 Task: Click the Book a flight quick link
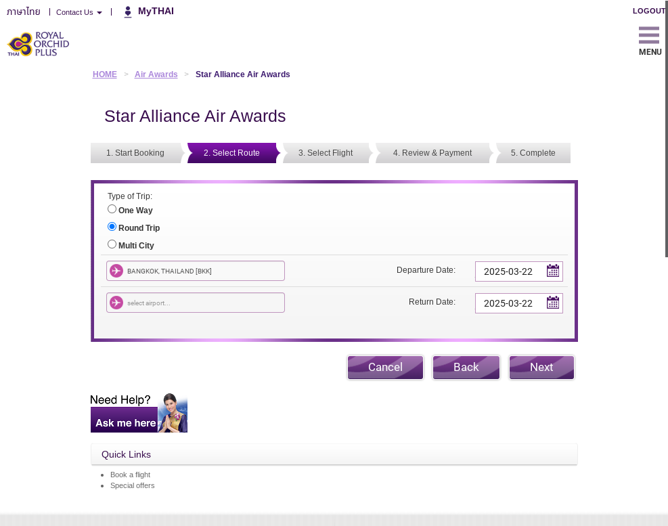pyautogui.click(x=131, y=475)
